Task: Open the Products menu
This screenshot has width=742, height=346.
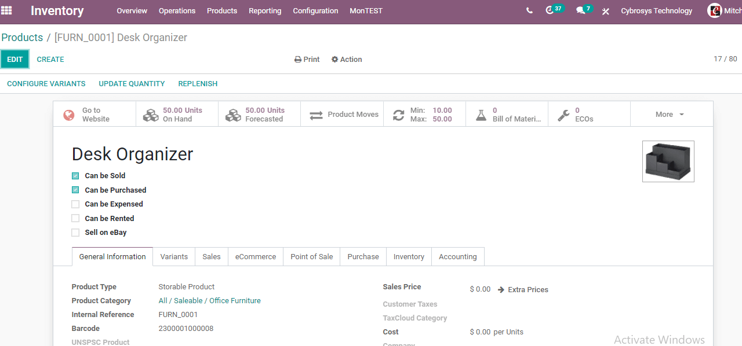Action: click(222, 11)
